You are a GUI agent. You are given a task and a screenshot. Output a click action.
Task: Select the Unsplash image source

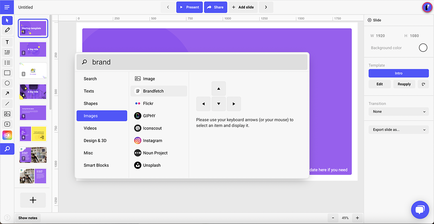152,165
